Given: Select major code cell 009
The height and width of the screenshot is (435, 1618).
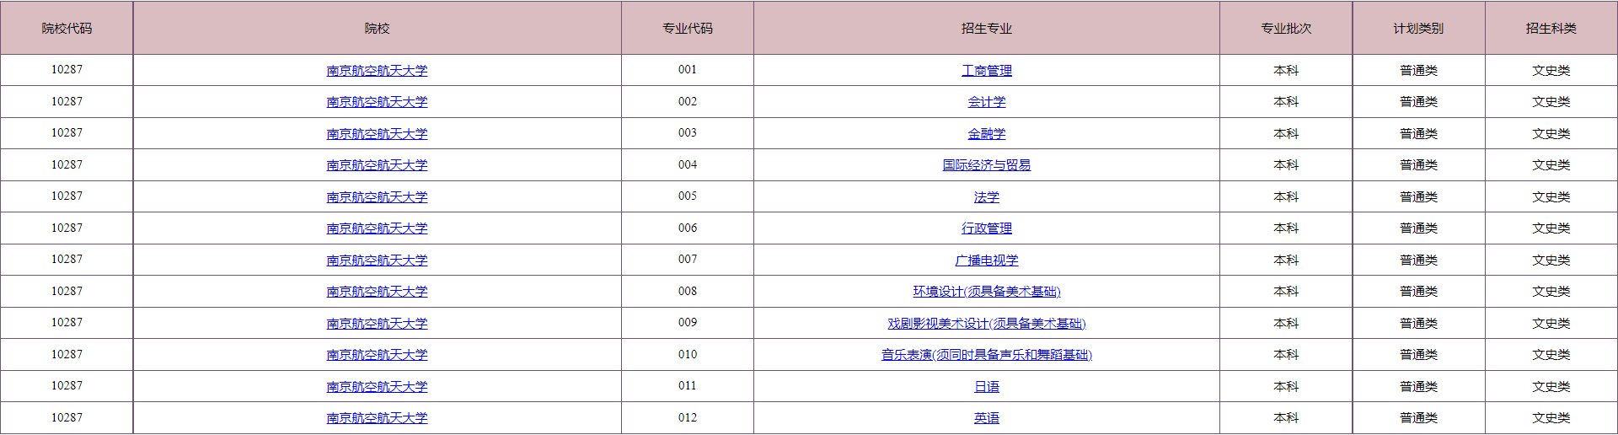Looking at the screenshot, I should pyautogui.click(x=688, y=323).
